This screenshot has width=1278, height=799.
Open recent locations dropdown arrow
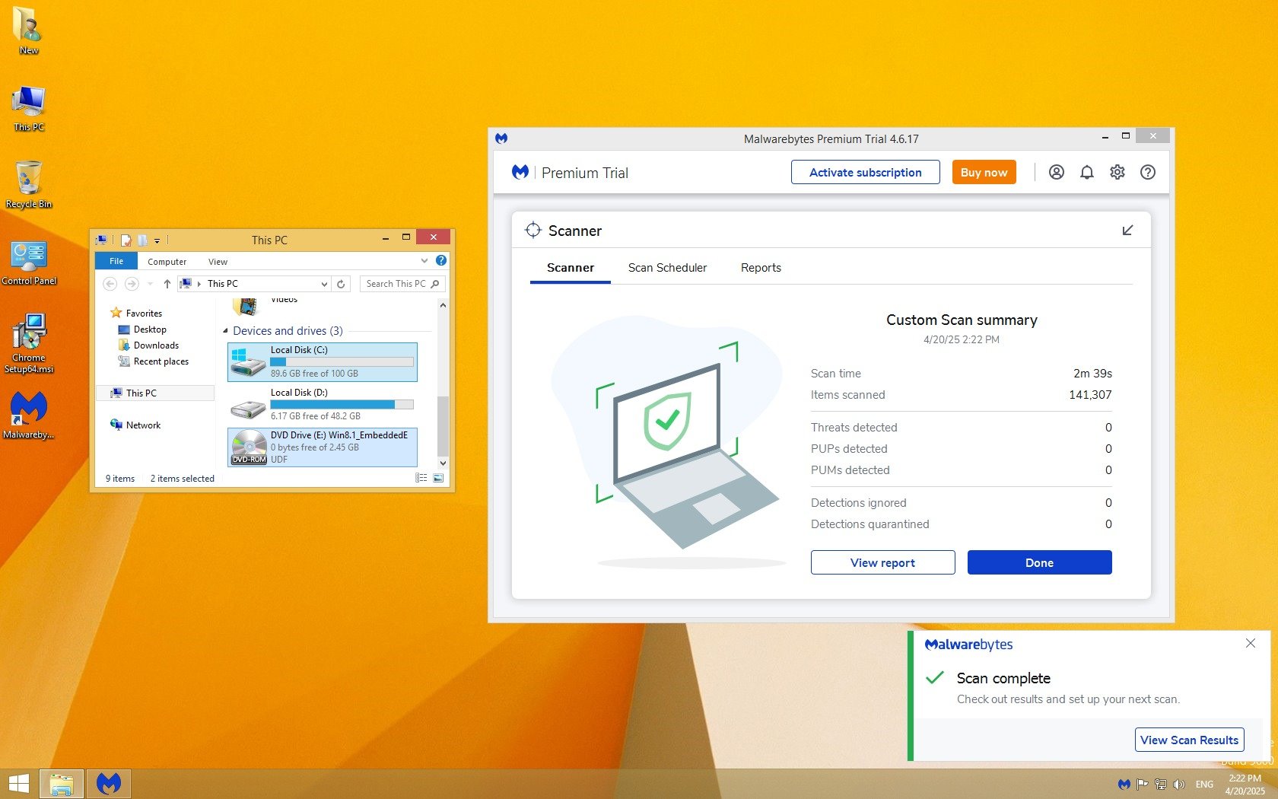pos(150,284)
